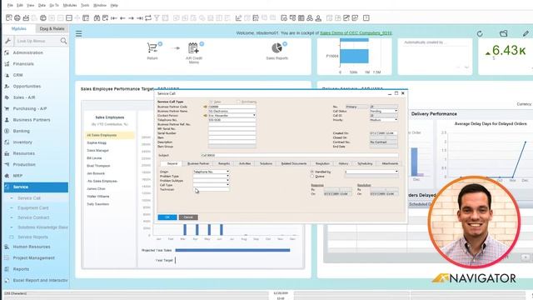This screenshot has height=300, width=533.
Task: Open the Production module
Action: point(24,165)
